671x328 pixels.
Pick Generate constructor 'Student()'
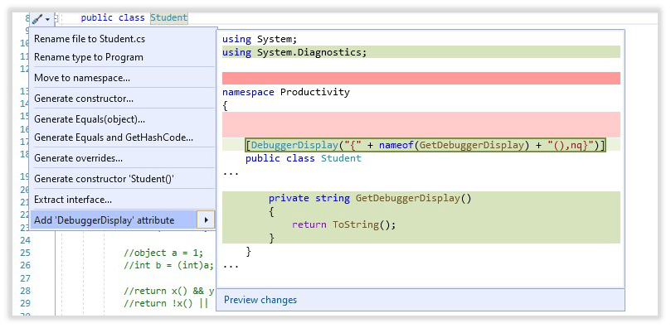(105, 179)
